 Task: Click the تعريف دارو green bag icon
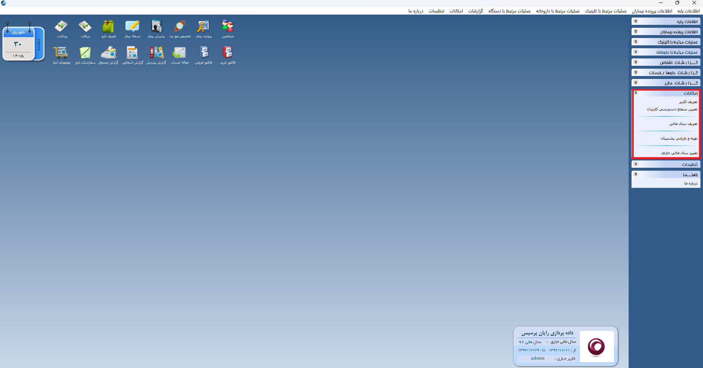tap(109, 29)
